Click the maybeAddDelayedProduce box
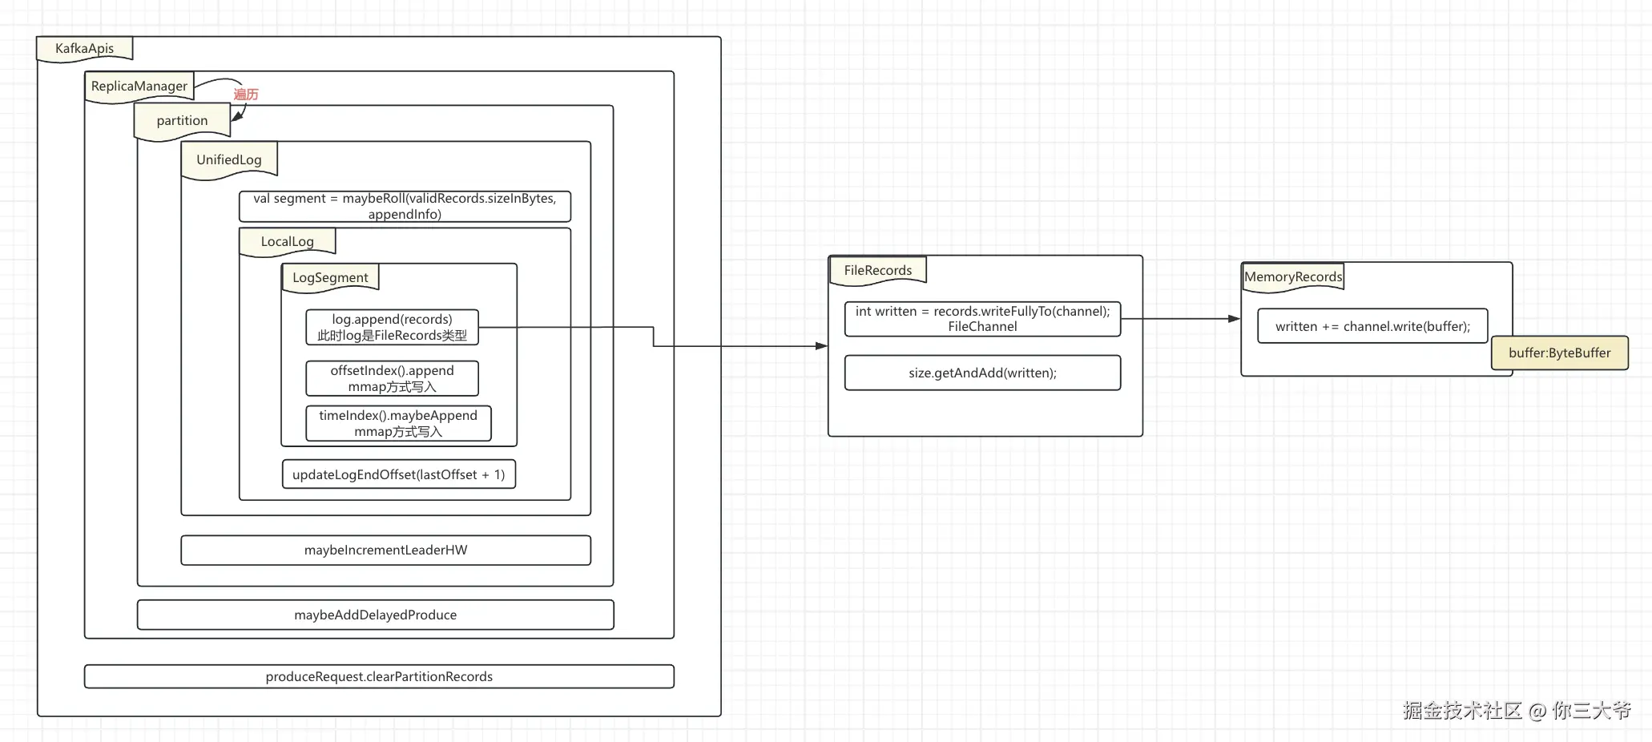Viewport: 1652px width, 742px height. (x=376, y=615)
